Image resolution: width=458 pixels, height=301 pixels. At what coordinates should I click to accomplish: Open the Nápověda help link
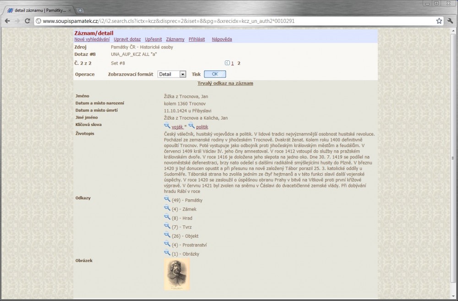(222, 39)
